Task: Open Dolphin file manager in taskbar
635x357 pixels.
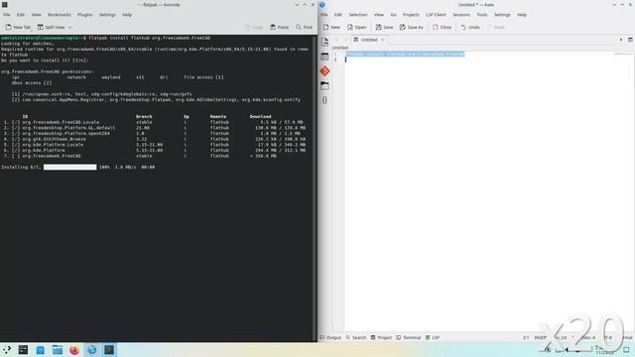Action: [x=58, y=350]
